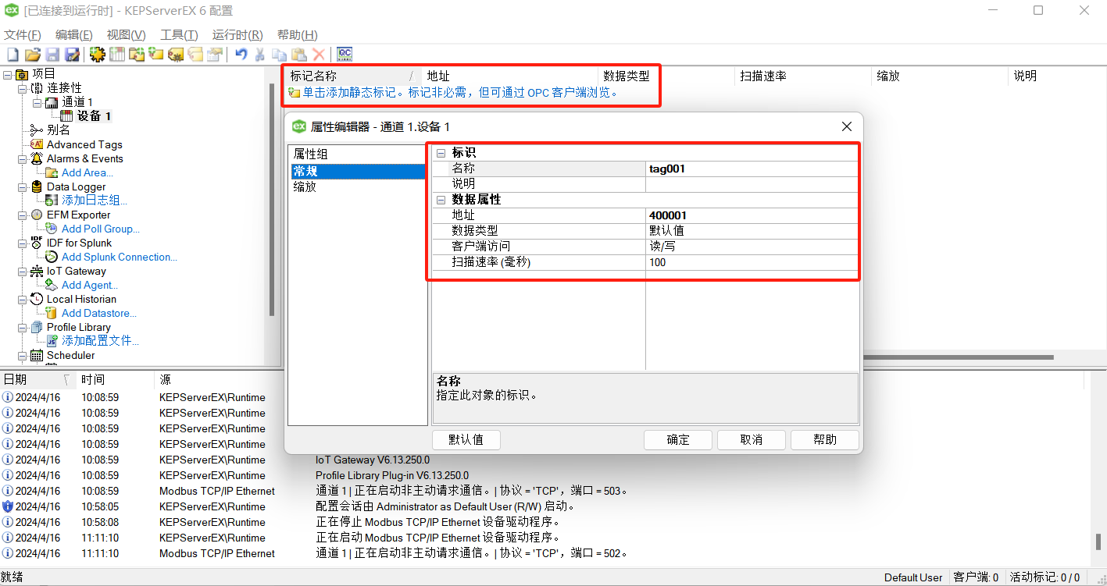The width and height of the screenshot is (1107, 586).
Task: Click the 帮助 button in the dialog
Action: point(825,439)
